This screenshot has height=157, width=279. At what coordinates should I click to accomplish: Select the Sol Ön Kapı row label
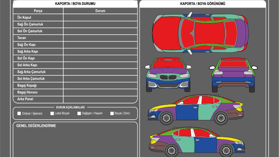[26, 58]
